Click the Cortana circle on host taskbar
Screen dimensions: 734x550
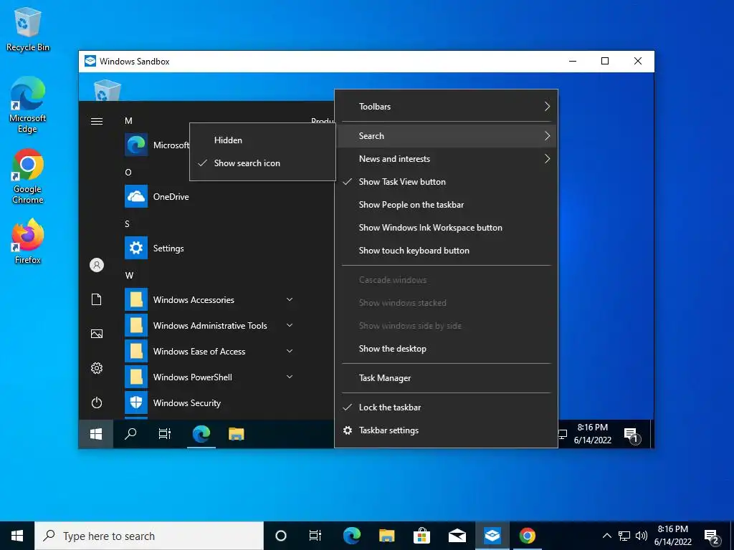(281, 536)
